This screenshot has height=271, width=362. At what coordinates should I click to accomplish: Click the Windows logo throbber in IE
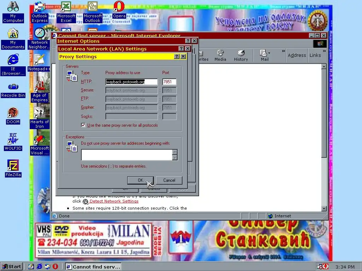[x=320, y=44]
